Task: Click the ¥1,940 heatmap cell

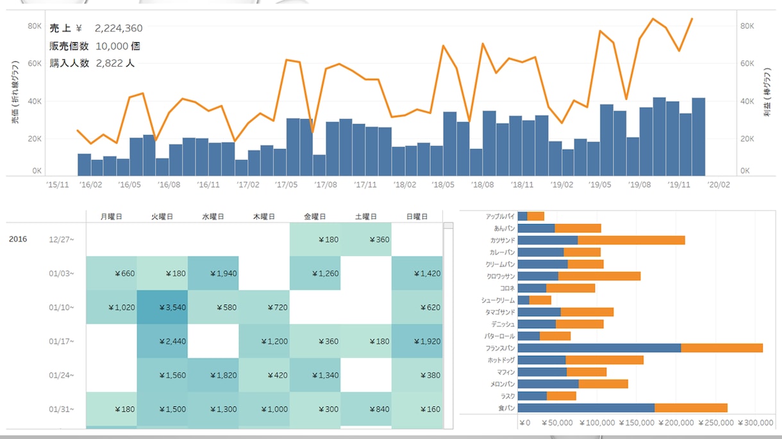Action: (213, 273)
